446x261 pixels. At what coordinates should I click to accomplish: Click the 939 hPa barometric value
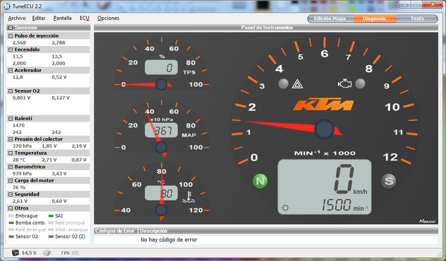coord(22,173)
